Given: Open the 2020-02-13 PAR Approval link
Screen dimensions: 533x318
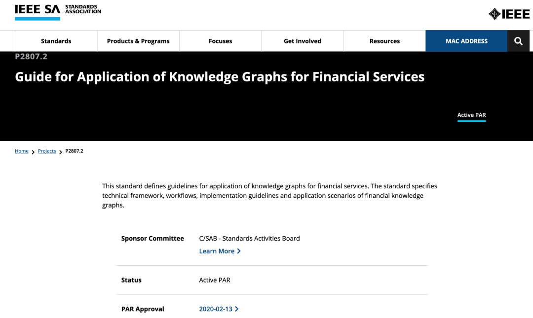Looking at the screenshot, I should coord(216,309).
